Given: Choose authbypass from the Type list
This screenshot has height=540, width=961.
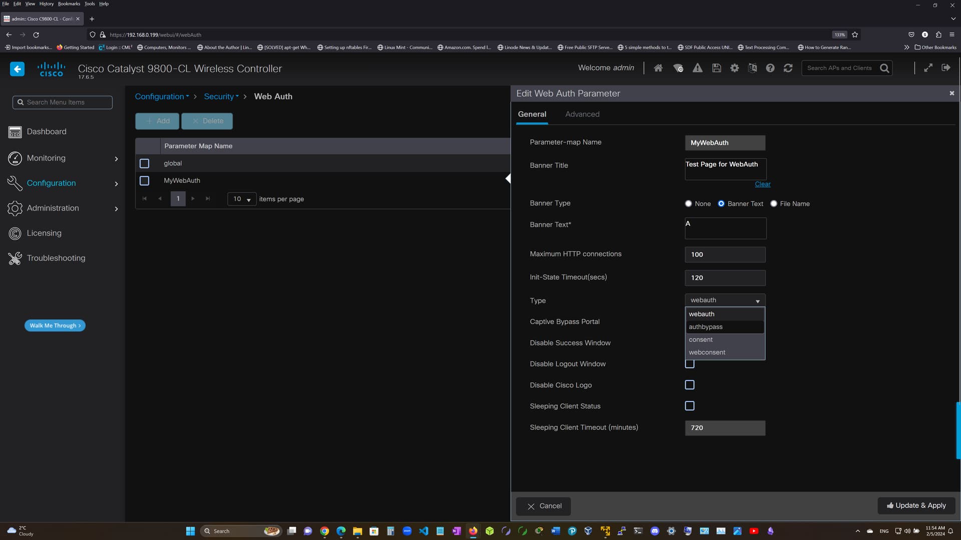Looking at the screenshot, I should point(725,327).
